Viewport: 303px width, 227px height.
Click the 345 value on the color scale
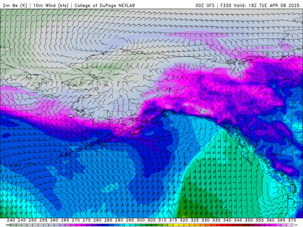[238, 220]
